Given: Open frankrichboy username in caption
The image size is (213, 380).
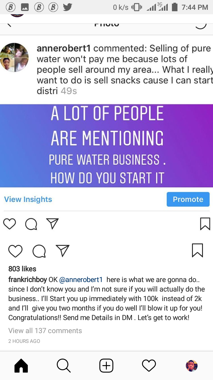Looking at the screenshot, I should pos(28,280).
